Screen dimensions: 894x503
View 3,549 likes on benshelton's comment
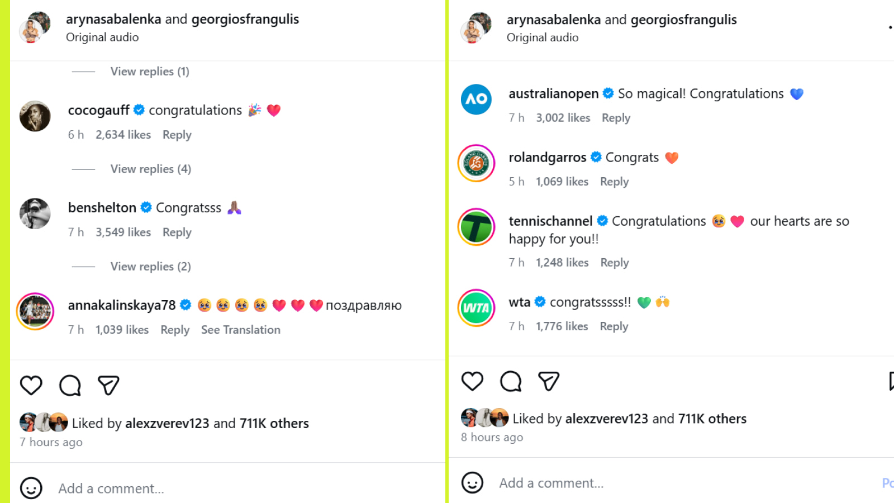click(123, 232)
